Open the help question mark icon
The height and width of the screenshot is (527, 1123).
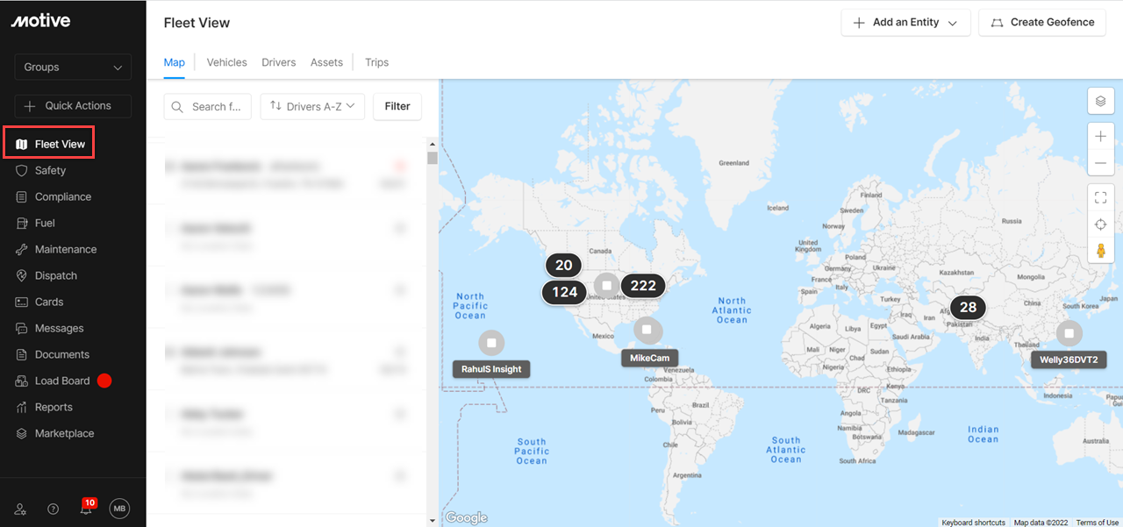(x=53, y=509)
